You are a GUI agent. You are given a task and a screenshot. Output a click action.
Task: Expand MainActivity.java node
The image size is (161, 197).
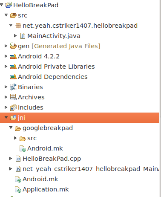(15, 36)
